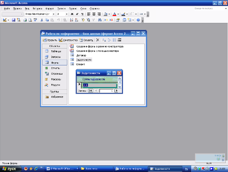Click the Delete Record toolbar icon
The image size is (228, 172).
[111, 20]
